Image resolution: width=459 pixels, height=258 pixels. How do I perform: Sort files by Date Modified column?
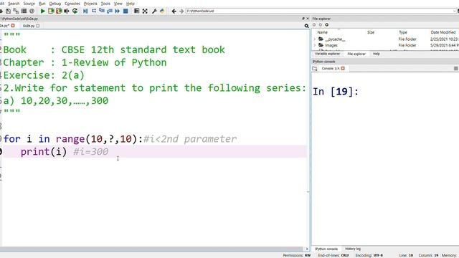pyautogui.click(x=443, y=32)
